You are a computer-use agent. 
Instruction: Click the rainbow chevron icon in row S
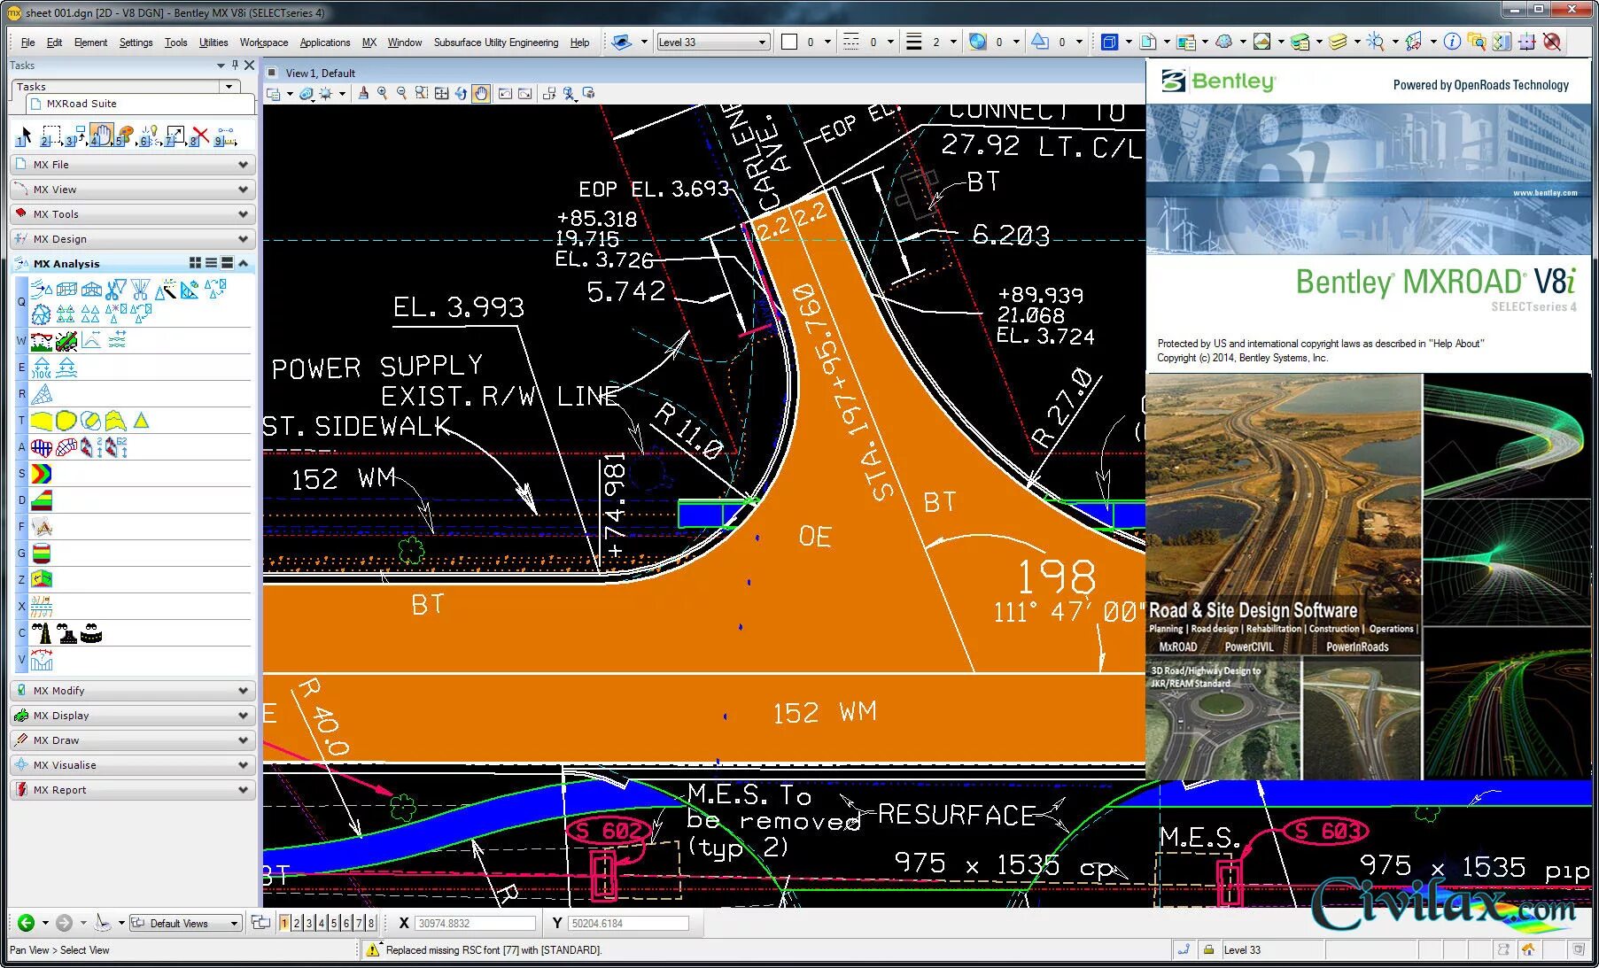point(42,474)
